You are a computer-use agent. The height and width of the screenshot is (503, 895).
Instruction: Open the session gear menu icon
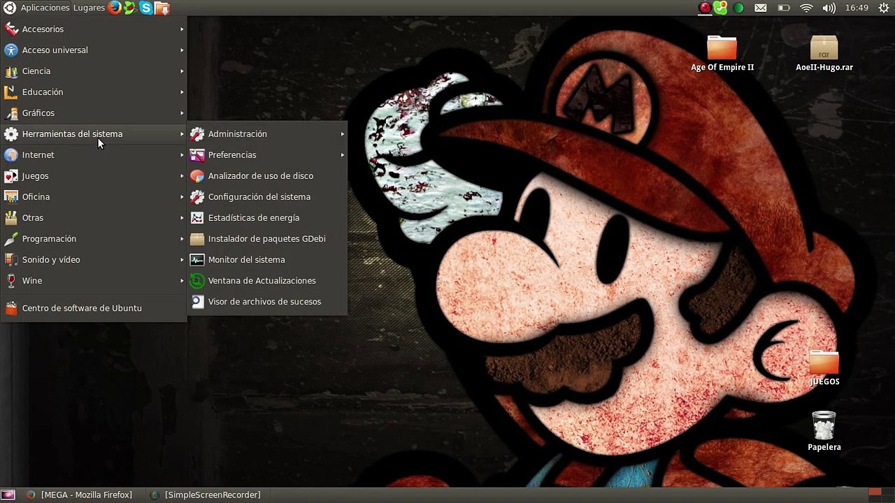pos(883,8)
